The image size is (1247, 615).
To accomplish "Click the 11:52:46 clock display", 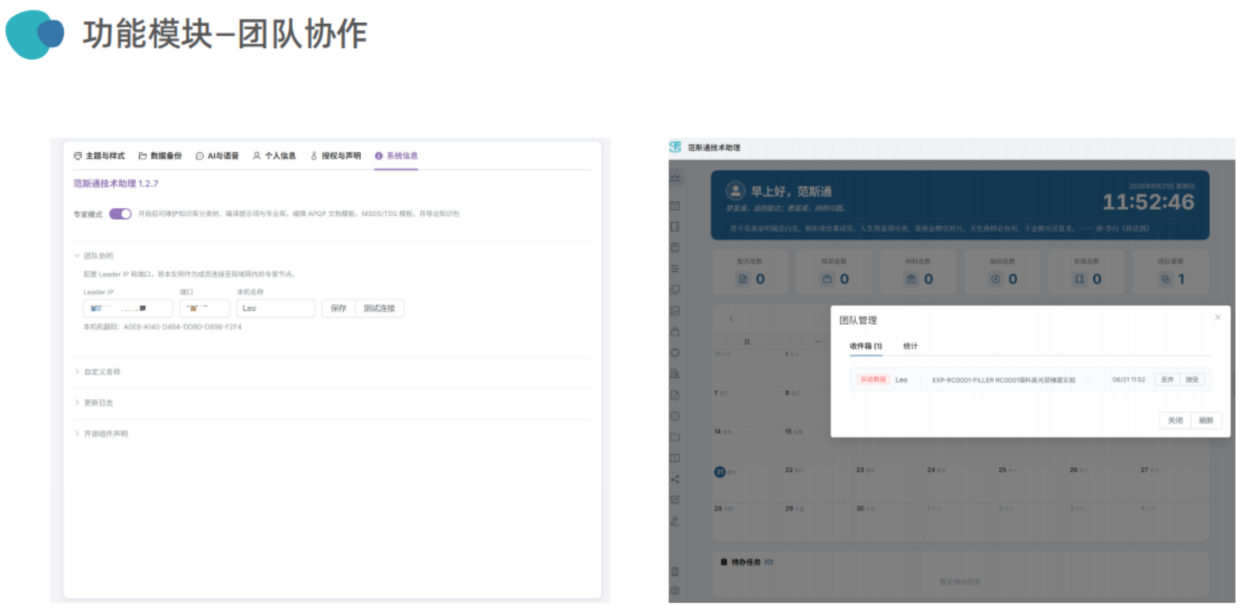I will (1148, 202).
